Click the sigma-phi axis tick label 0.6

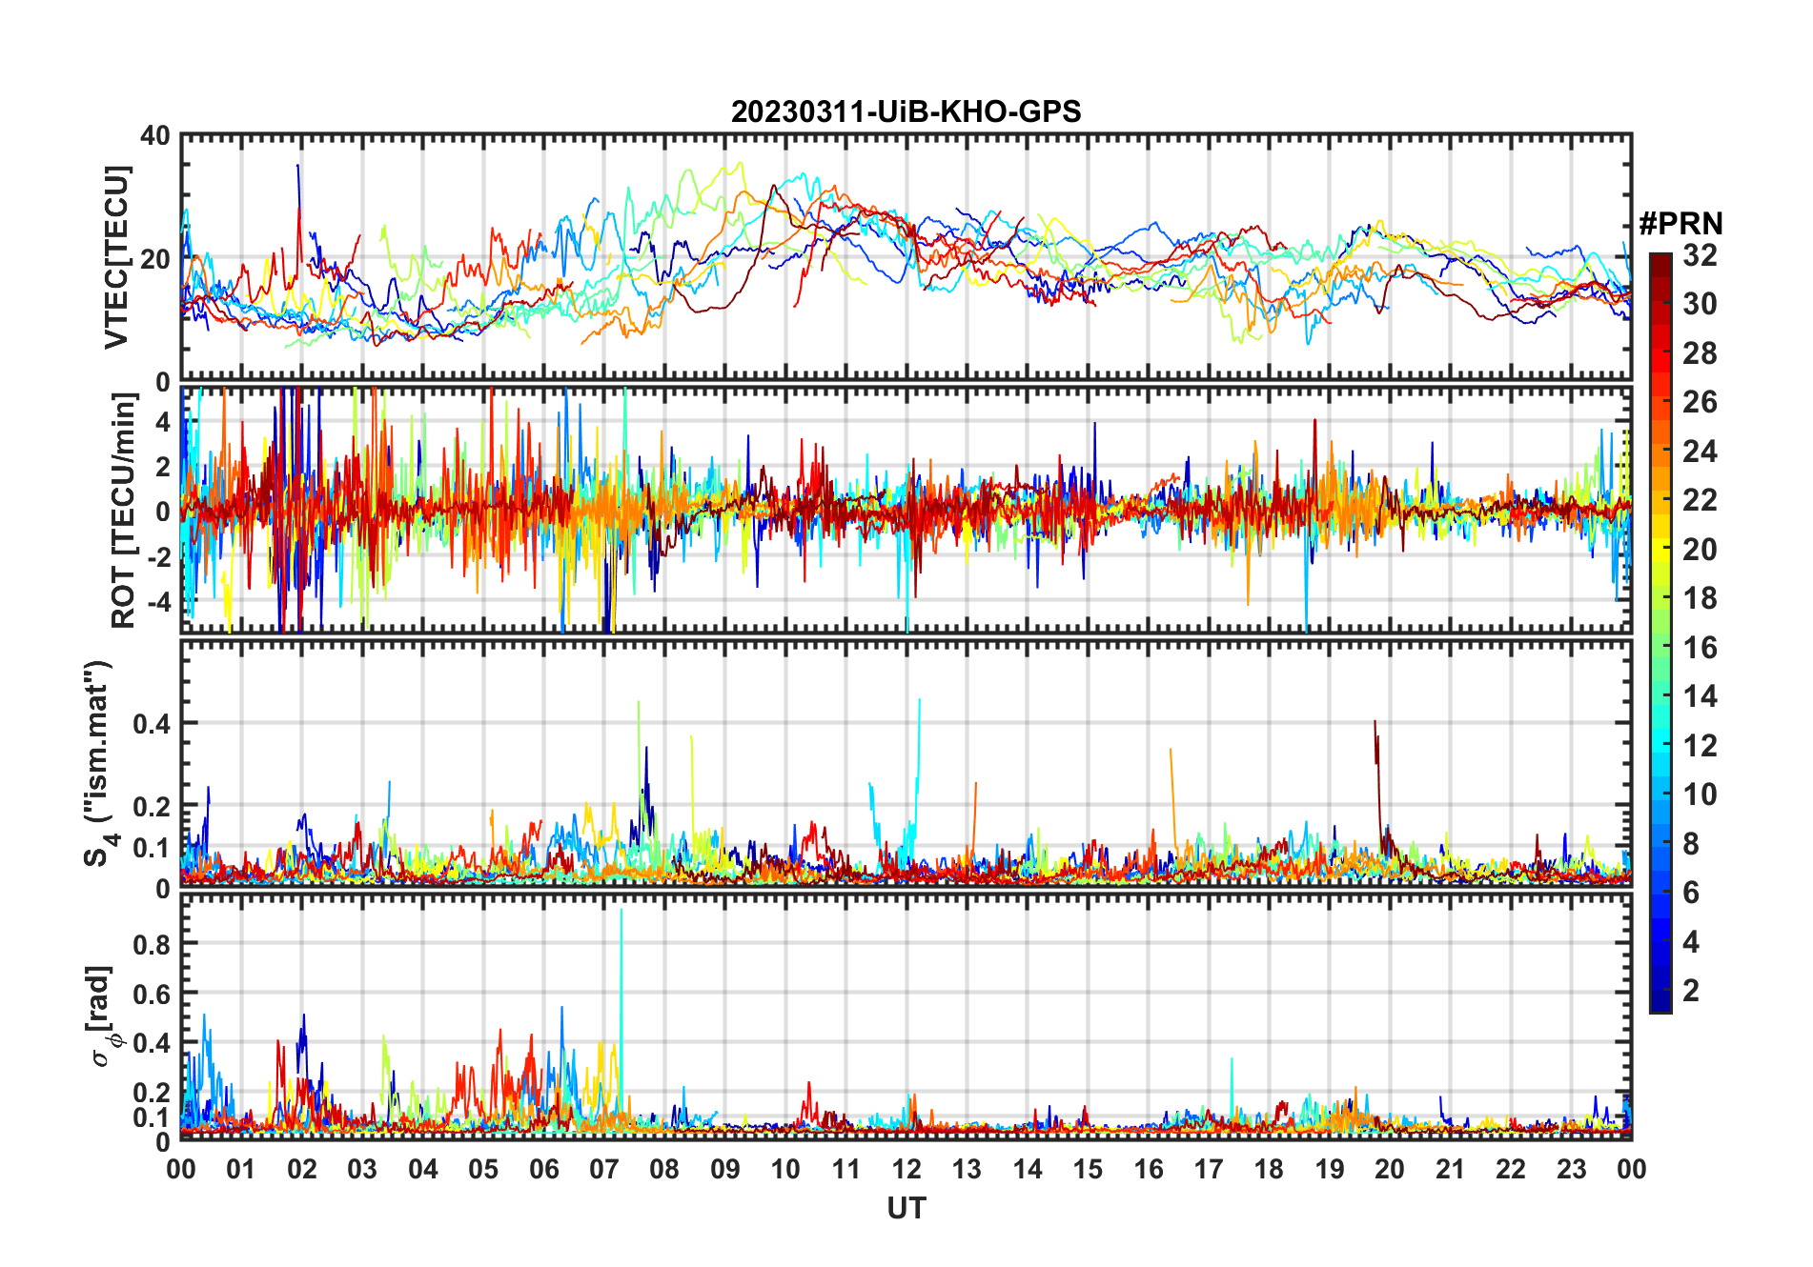[152, 994]
